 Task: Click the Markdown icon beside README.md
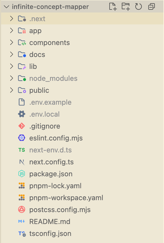coord(22,222)
